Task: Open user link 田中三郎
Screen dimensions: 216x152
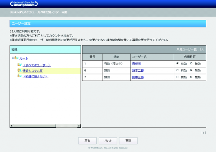Action: coord(138,77)
